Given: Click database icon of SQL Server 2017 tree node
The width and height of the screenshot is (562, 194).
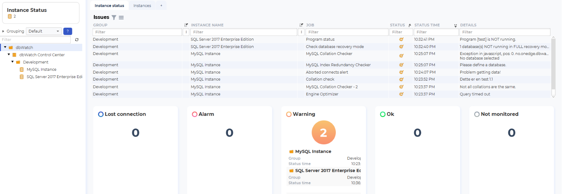Looking at the screenshot, I should click(22, 77).
